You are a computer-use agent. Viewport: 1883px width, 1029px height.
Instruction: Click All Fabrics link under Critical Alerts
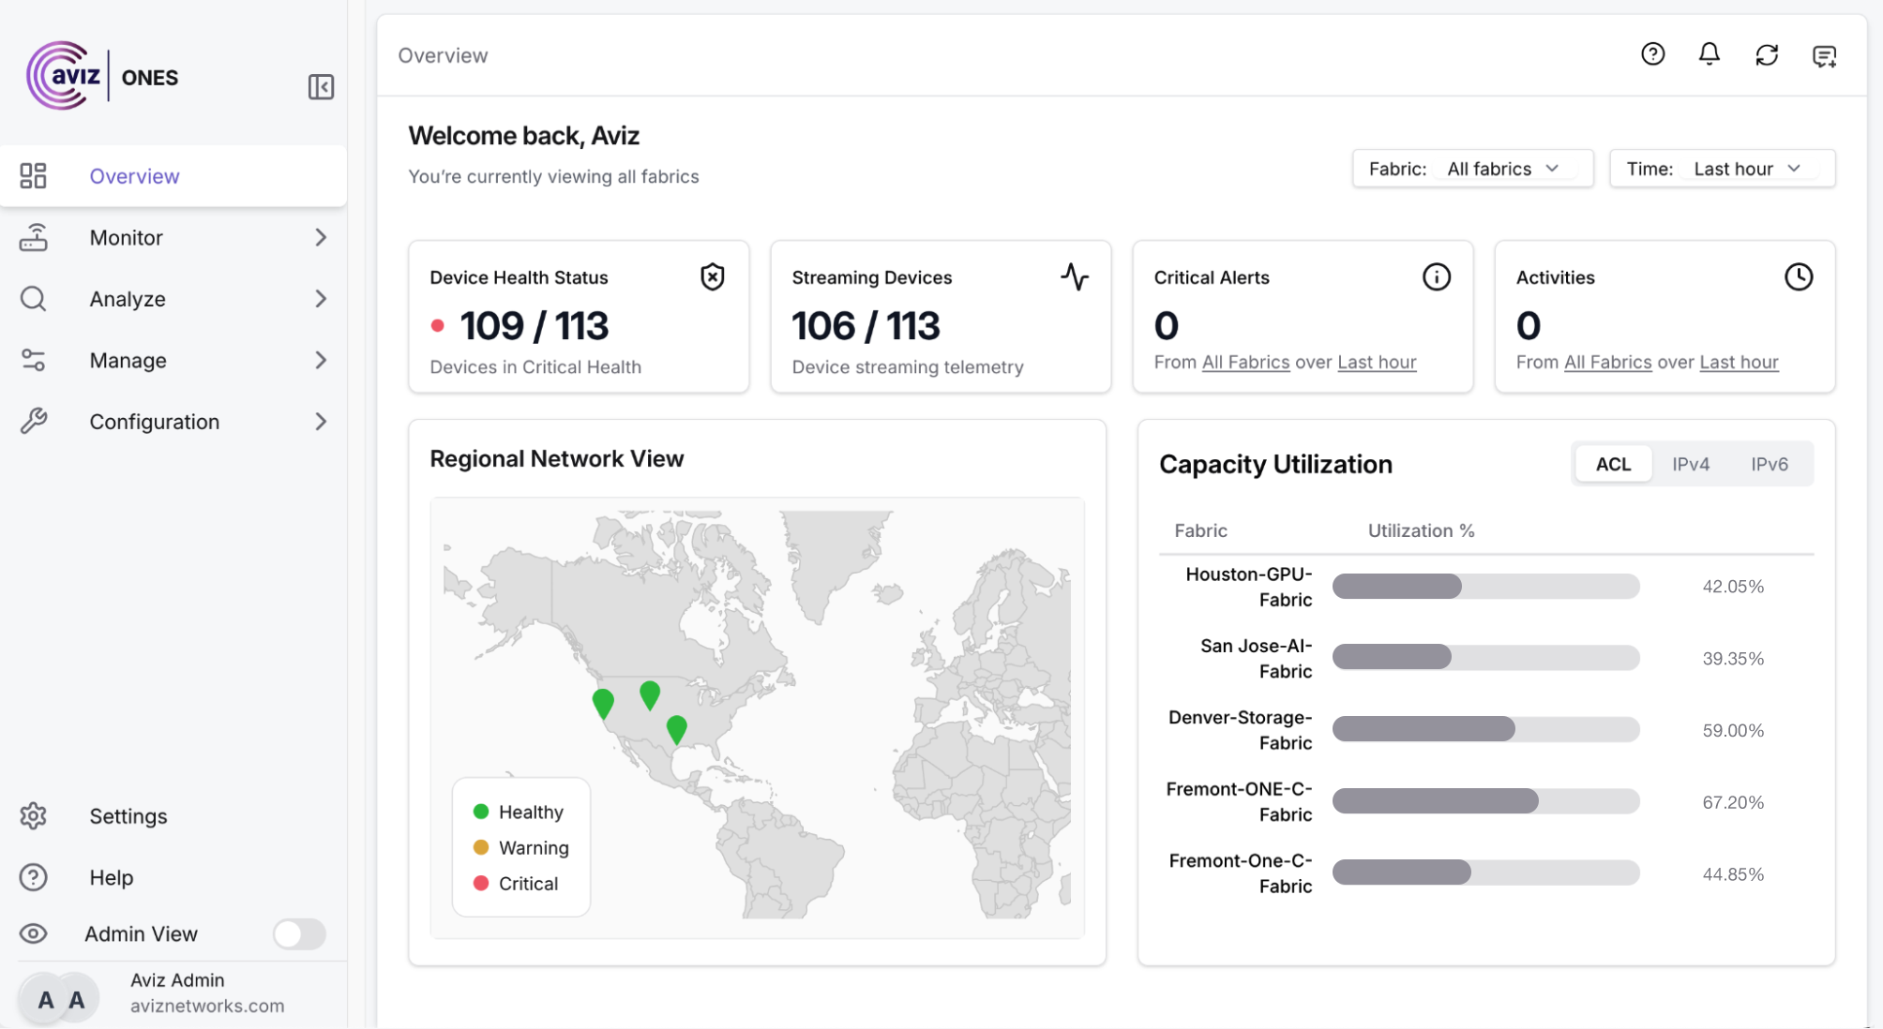point(1245,362)
